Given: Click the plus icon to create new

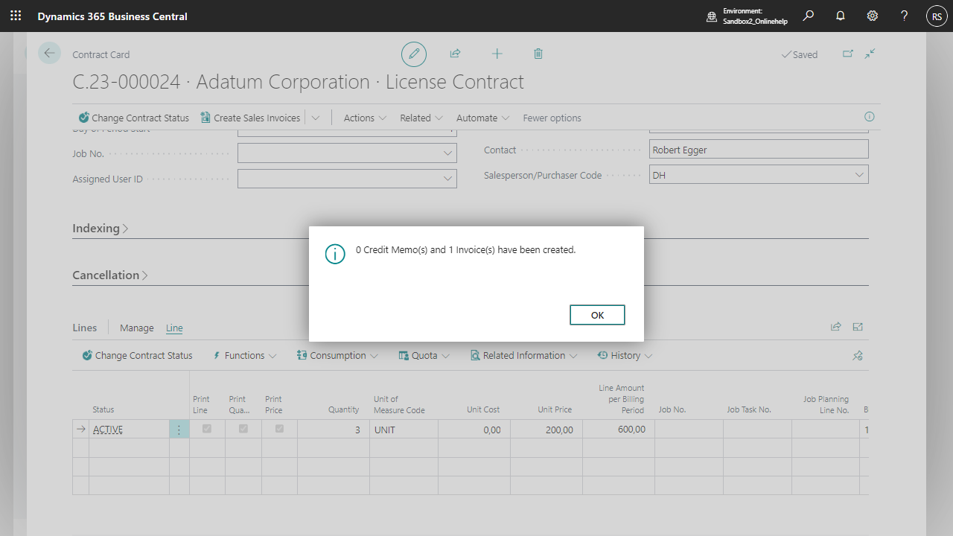Looking at the screenshot, I should pos(497,54).
